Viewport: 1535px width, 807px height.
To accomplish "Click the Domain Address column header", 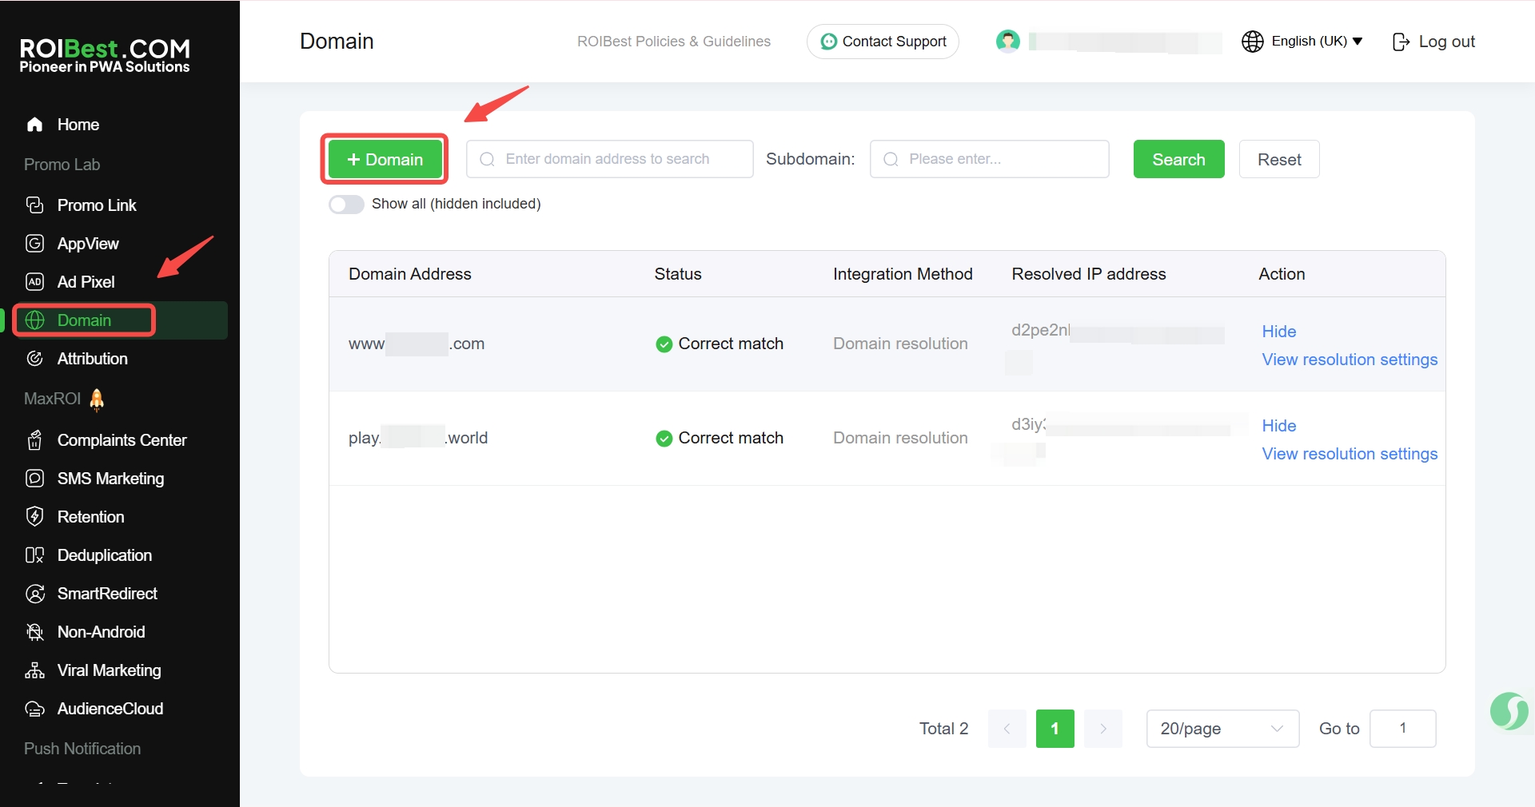I will point(410,274).
